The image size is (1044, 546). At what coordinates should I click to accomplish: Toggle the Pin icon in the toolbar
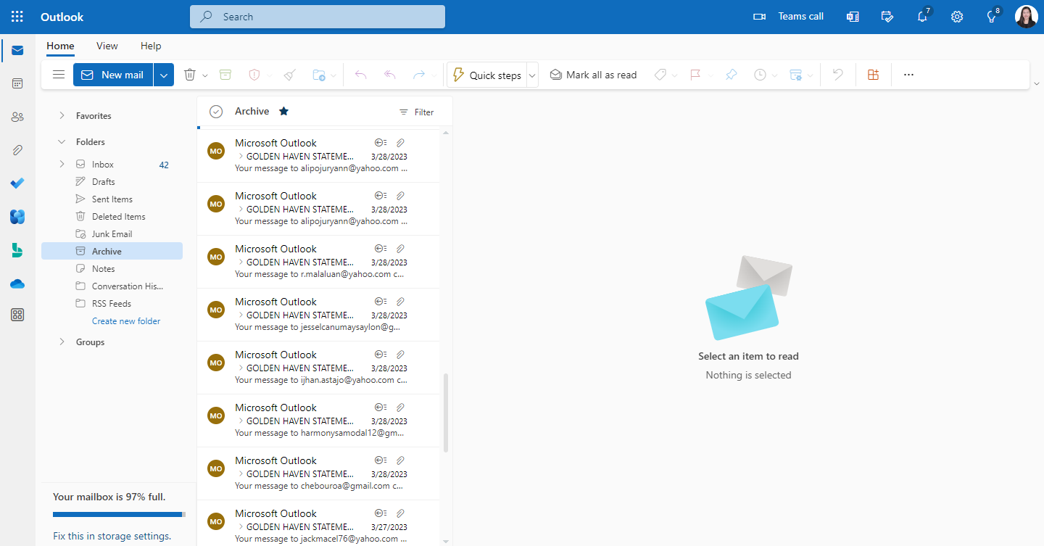731,75
